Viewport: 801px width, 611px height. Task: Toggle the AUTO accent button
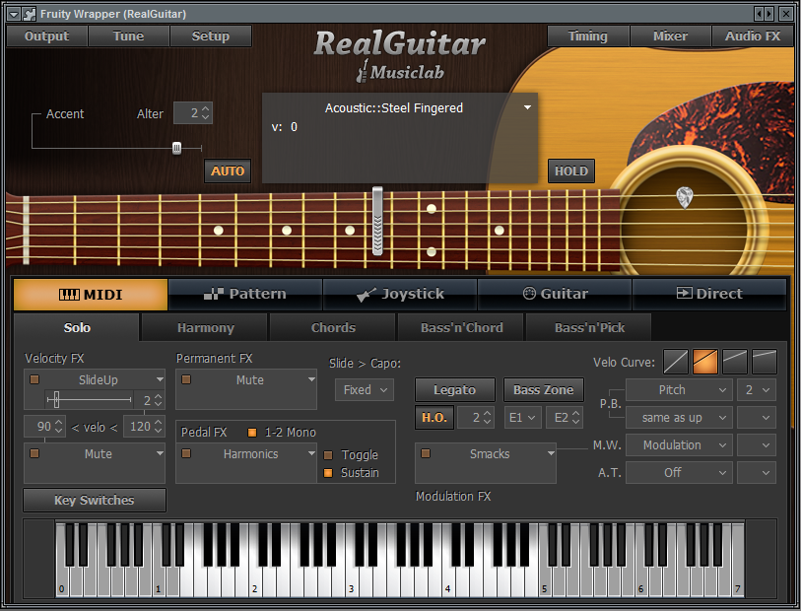point(228,171)
